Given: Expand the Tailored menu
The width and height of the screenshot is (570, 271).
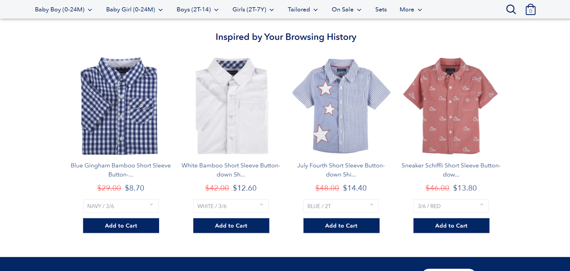Looking at the screenshot, I should 302,10.
